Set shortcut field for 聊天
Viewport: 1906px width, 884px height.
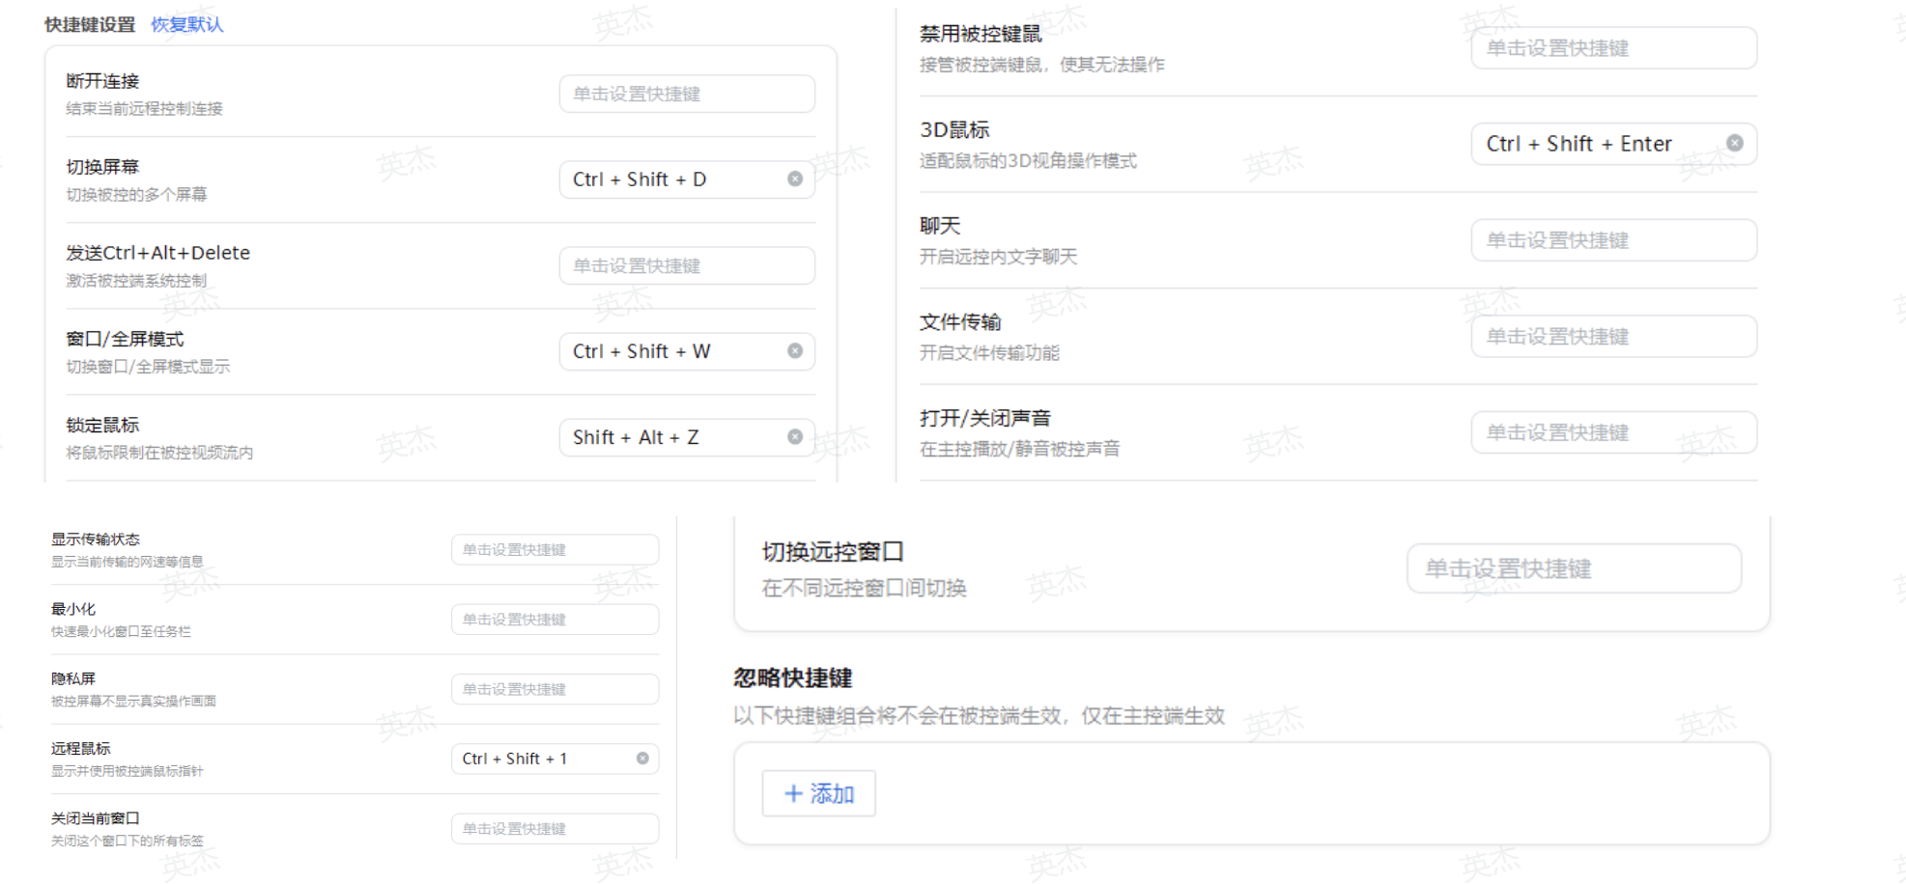(x=1612, y=240)
